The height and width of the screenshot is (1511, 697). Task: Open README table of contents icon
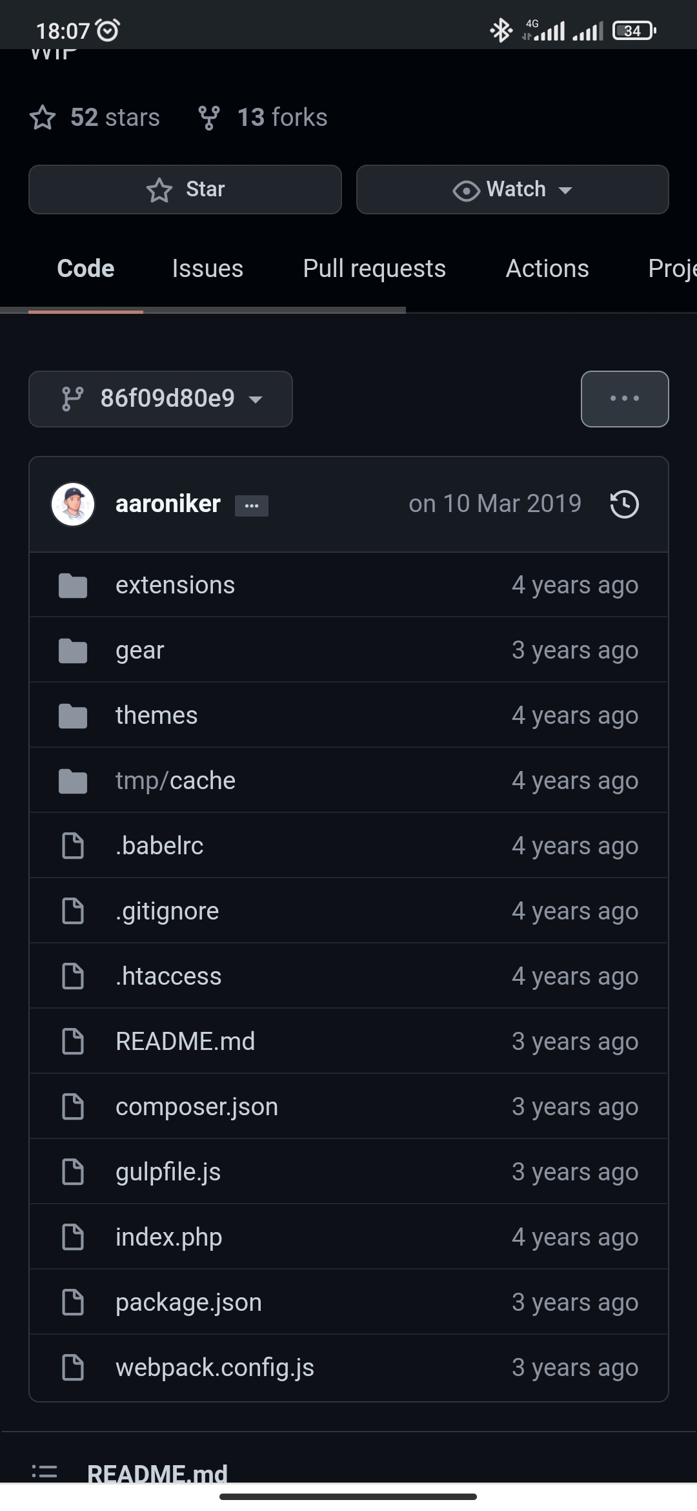click(45, 1473)
